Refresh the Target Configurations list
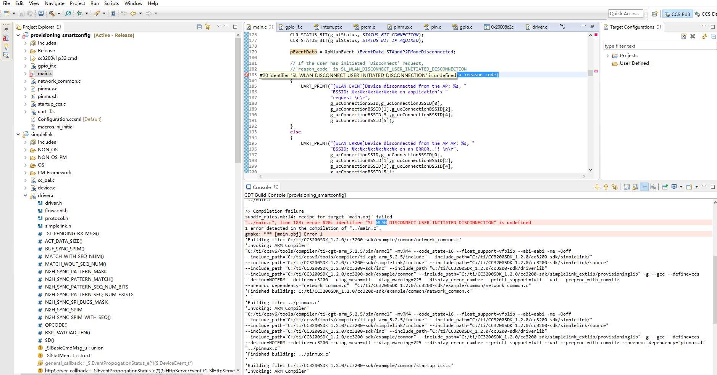The width and height of the screenshot is (717, 375). 704,36
